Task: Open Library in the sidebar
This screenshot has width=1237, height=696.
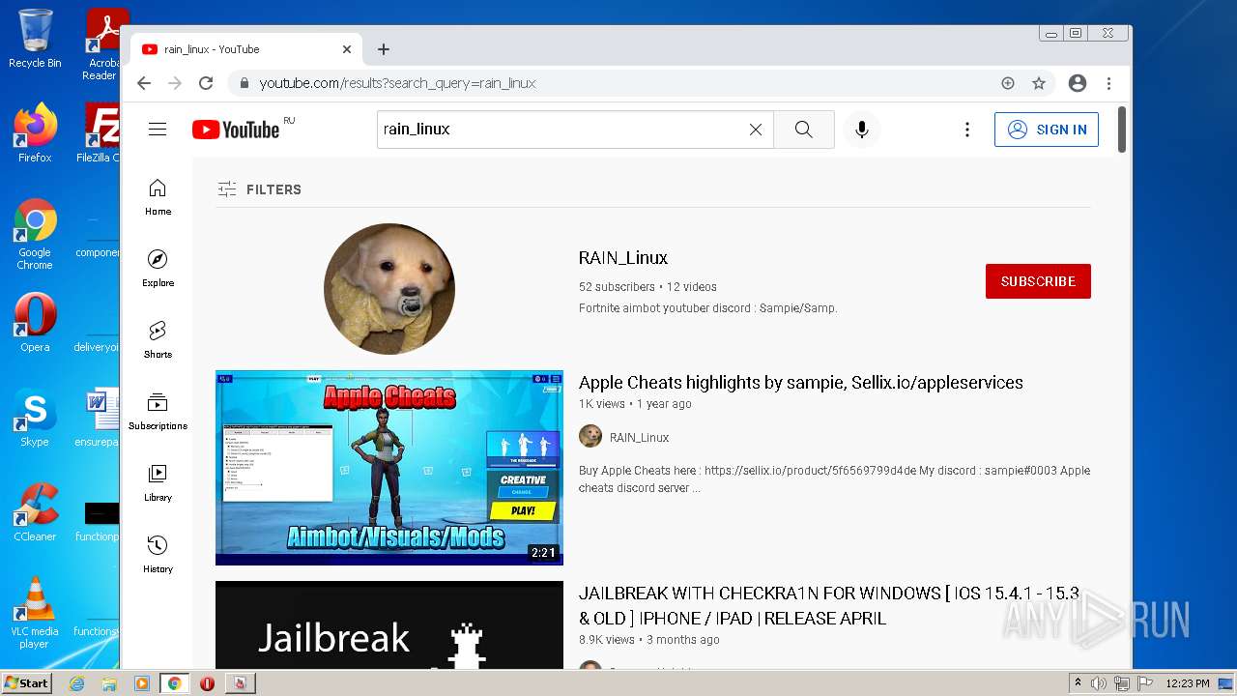Action: point(158,483)
